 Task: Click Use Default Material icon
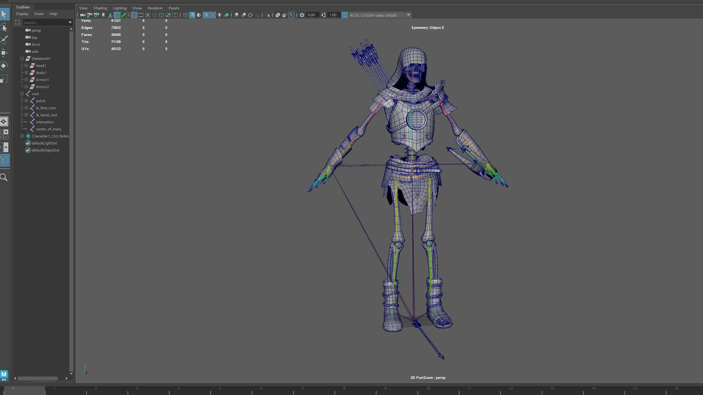click(199, 15)
